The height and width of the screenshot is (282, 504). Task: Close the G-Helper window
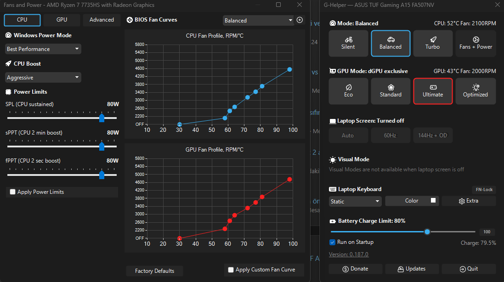pos(497,5)
